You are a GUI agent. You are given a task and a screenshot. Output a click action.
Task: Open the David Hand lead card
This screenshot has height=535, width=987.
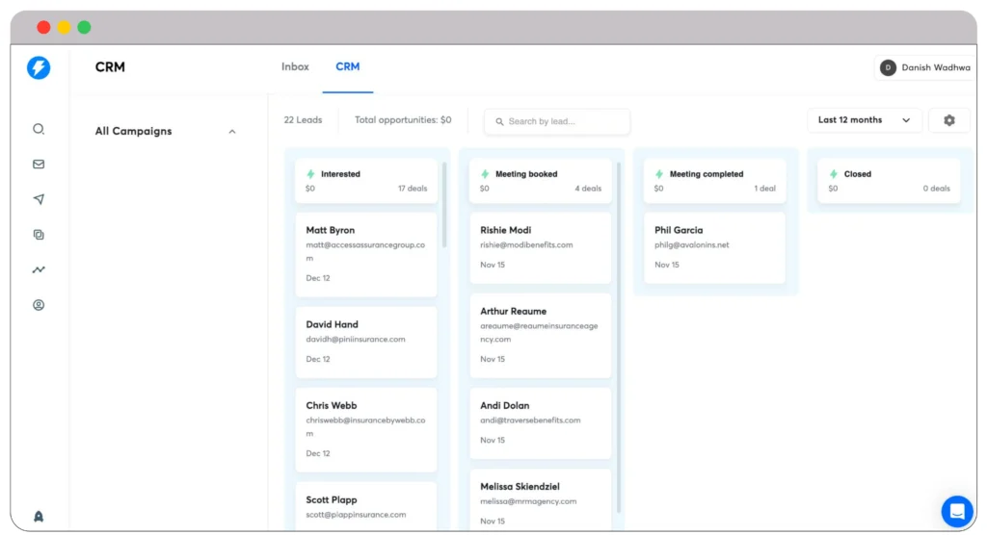[x=366, y=342]
